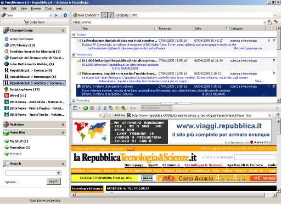Open the Info channel group dropdown arrow
Viewport: 281px width, 204px height.
pyautogui.click(x=51, y=15)
